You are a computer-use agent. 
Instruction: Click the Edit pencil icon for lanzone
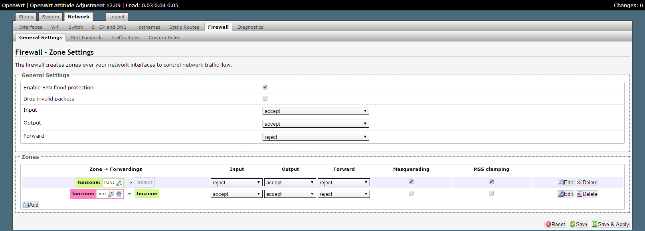[x=561, y=194]
